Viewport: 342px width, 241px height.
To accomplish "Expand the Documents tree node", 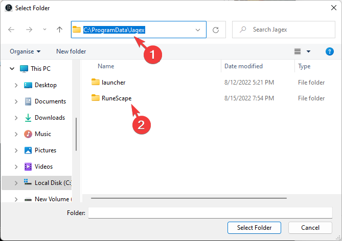I will pos(16,101).
